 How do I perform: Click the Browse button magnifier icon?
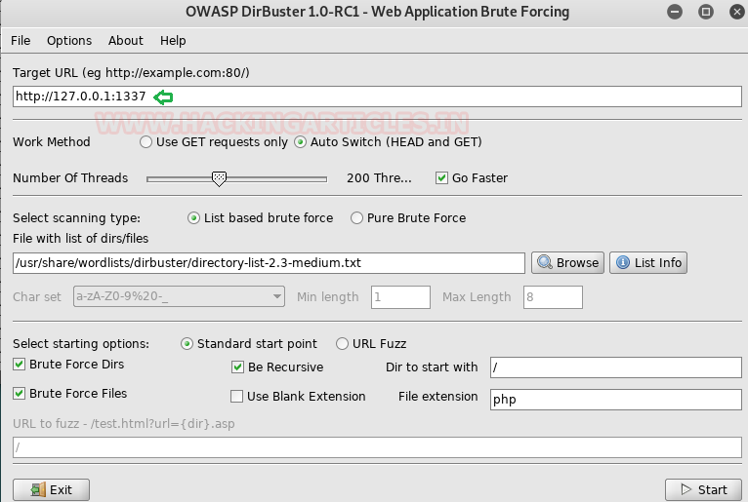tap(545, 262)
